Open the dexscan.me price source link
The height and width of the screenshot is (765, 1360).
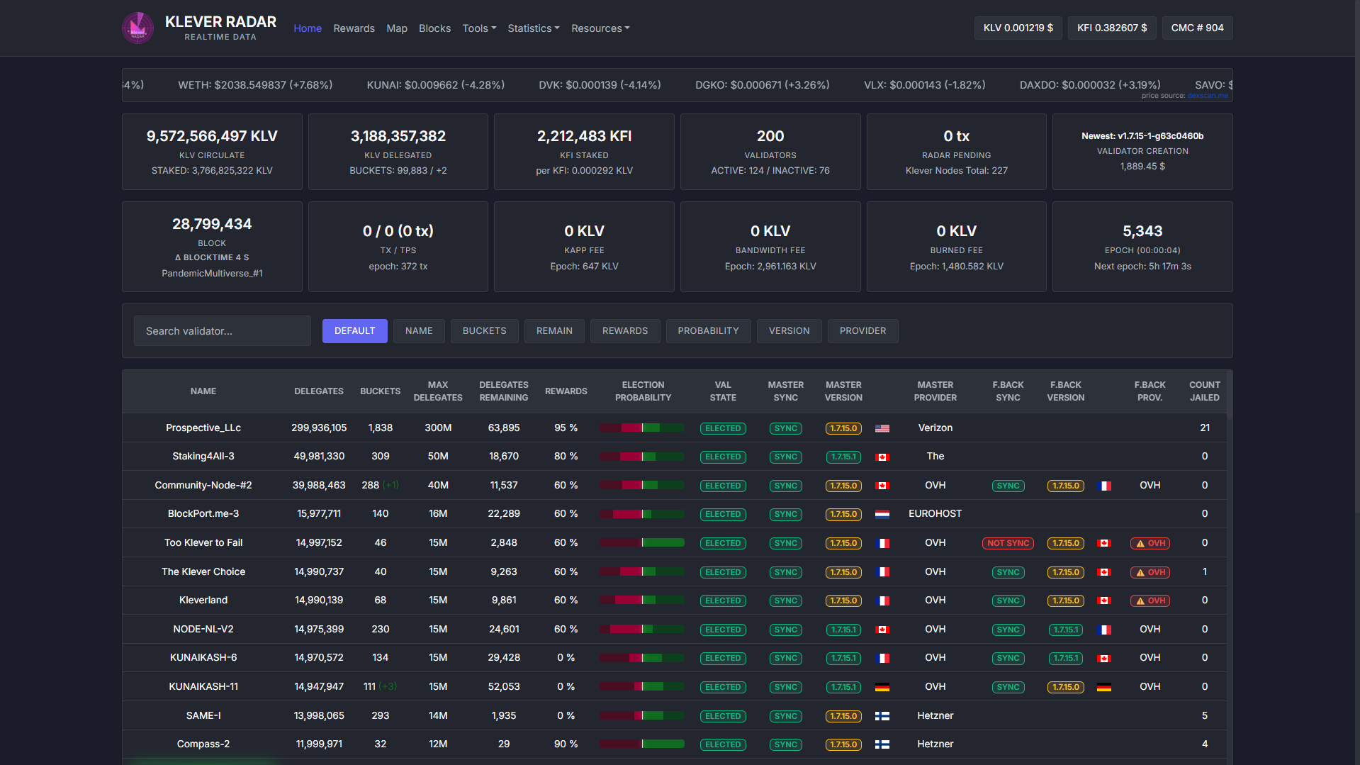click(1208, 96)
